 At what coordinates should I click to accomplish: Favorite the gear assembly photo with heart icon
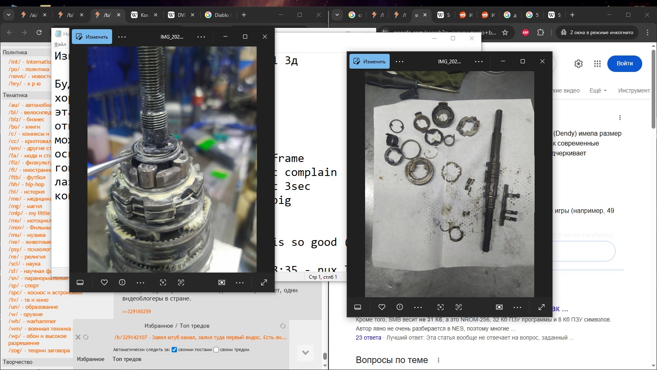[104, 282]
